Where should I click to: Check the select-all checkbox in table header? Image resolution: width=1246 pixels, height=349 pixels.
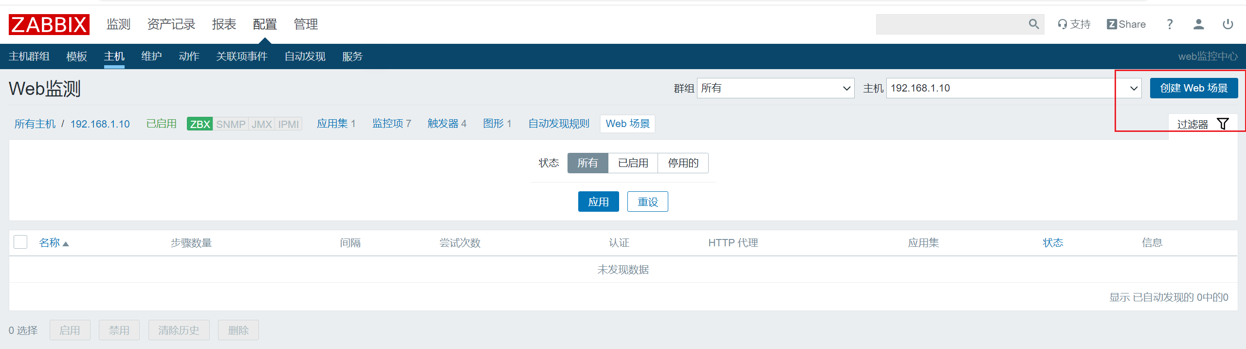click(x=20, y=242)
